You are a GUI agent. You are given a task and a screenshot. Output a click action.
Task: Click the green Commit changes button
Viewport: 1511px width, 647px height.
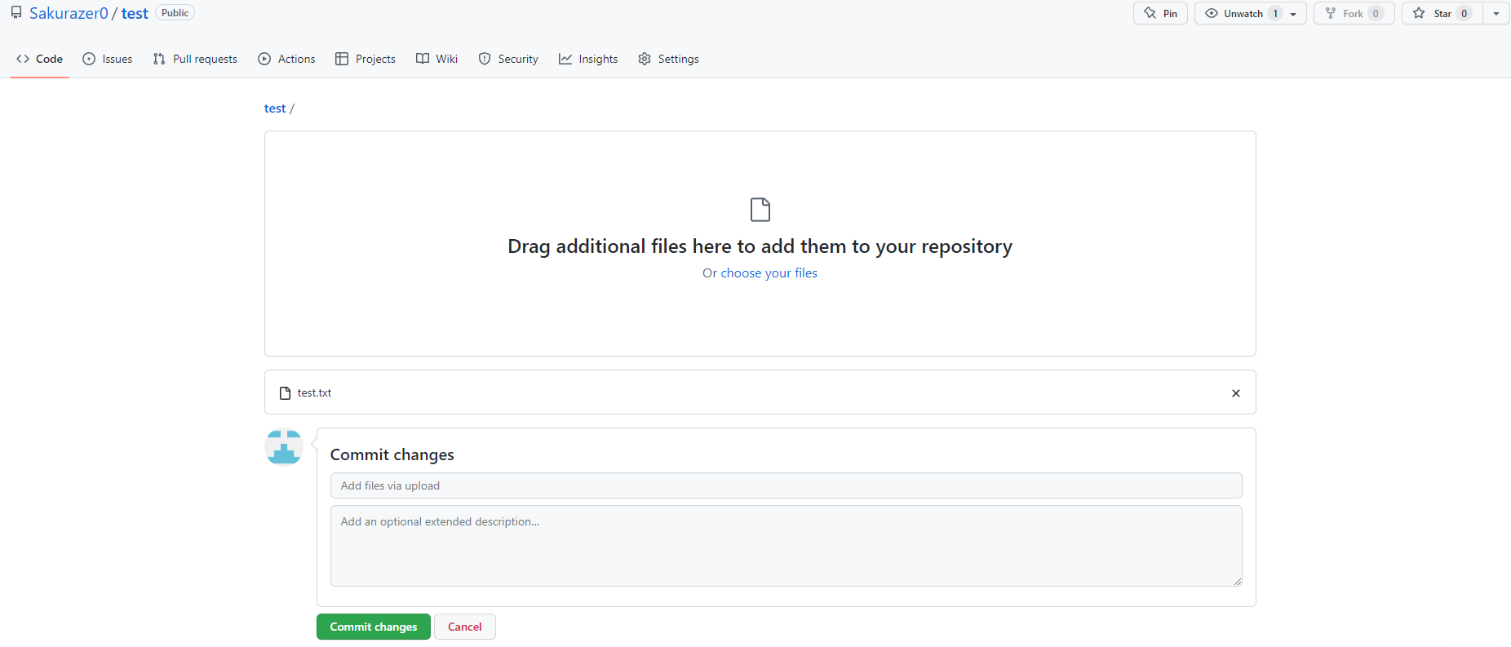click(373, 627)
